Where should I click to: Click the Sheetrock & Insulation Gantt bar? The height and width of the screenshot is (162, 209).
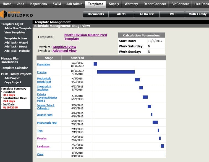pos(141,88)
